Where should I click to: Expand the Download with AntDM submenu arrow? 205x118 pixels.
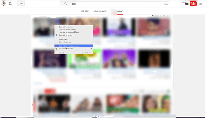92,49
